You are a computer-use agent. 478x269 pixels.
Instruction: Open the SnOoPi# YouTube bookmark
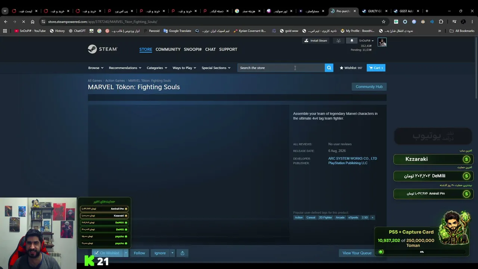coord(30,31)
